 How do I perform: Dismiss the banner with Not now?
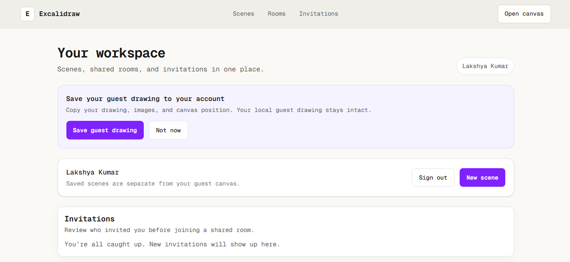[x=168, y=130]
